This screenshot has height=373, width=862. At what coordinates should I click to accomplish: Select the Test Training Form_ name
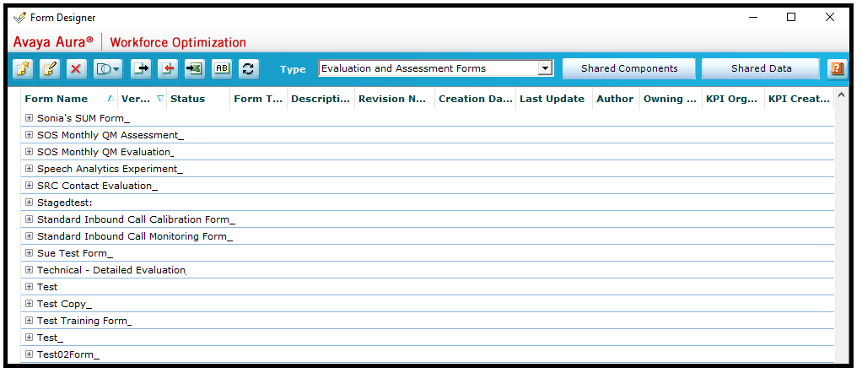tap(84, 321)
